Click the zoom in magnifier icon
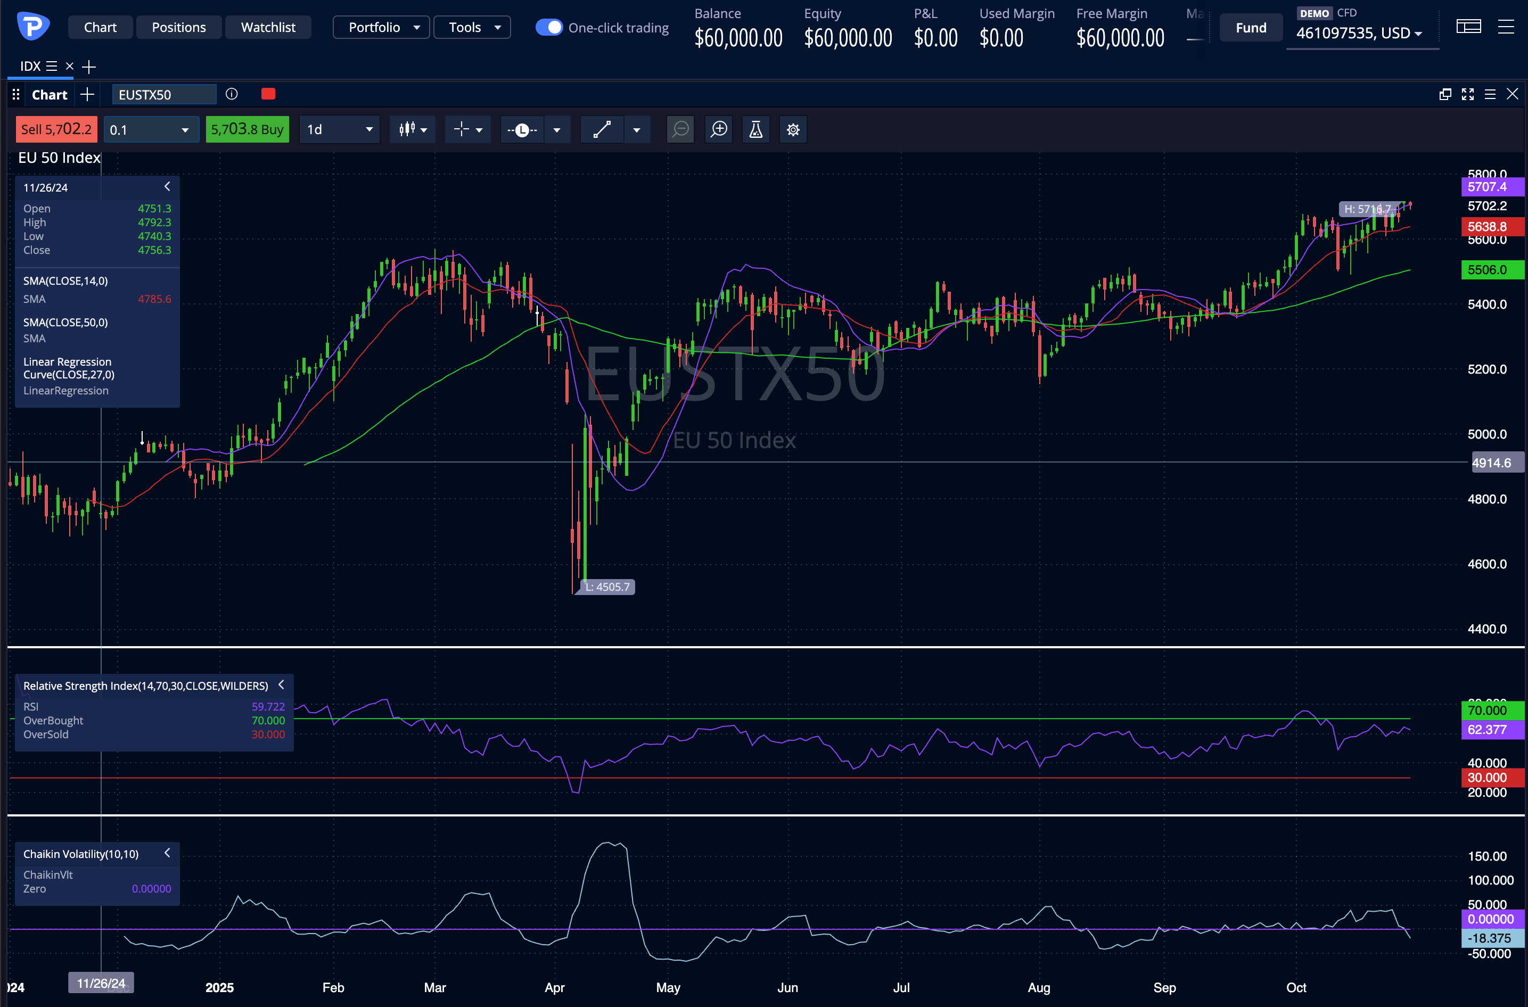 [718, 129]
